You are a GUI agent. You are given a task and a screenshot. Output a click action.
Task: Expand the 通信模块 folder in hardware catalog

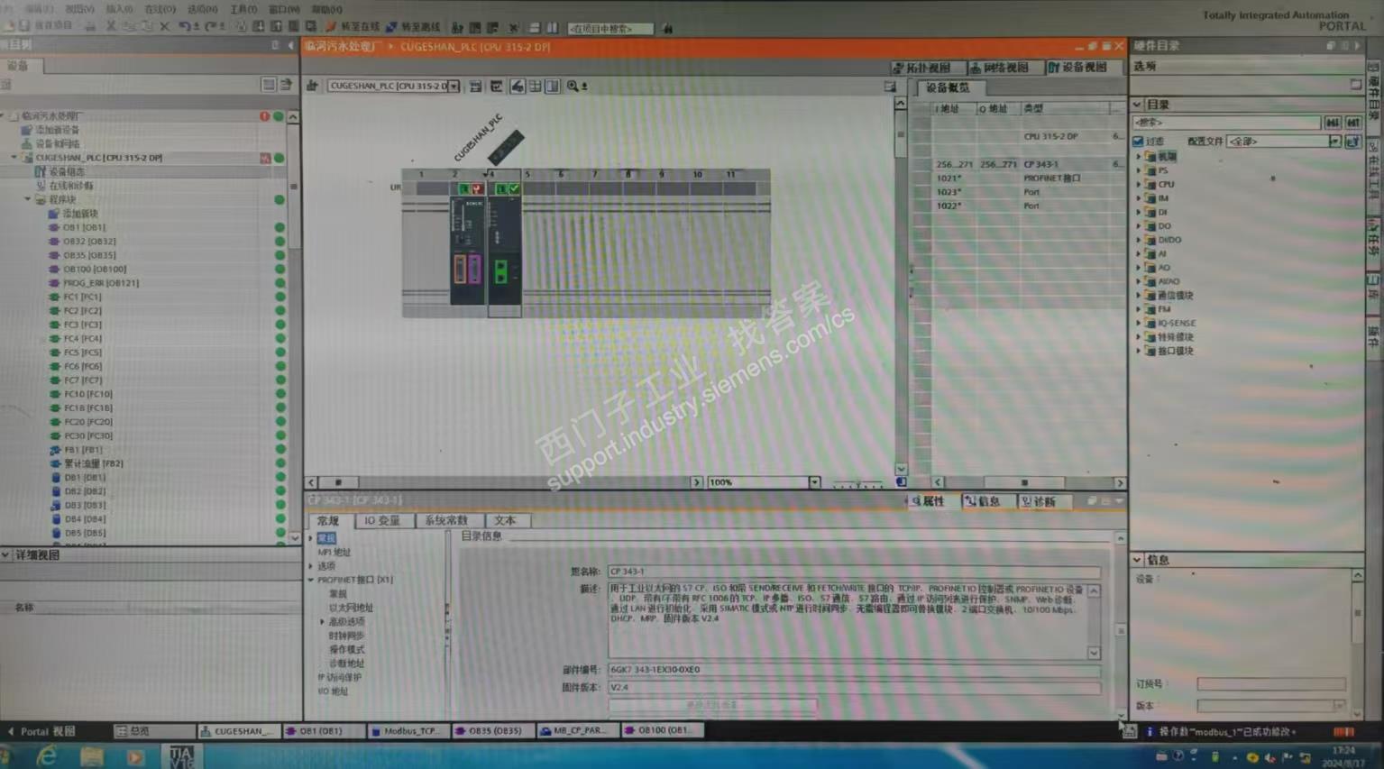1139,296
